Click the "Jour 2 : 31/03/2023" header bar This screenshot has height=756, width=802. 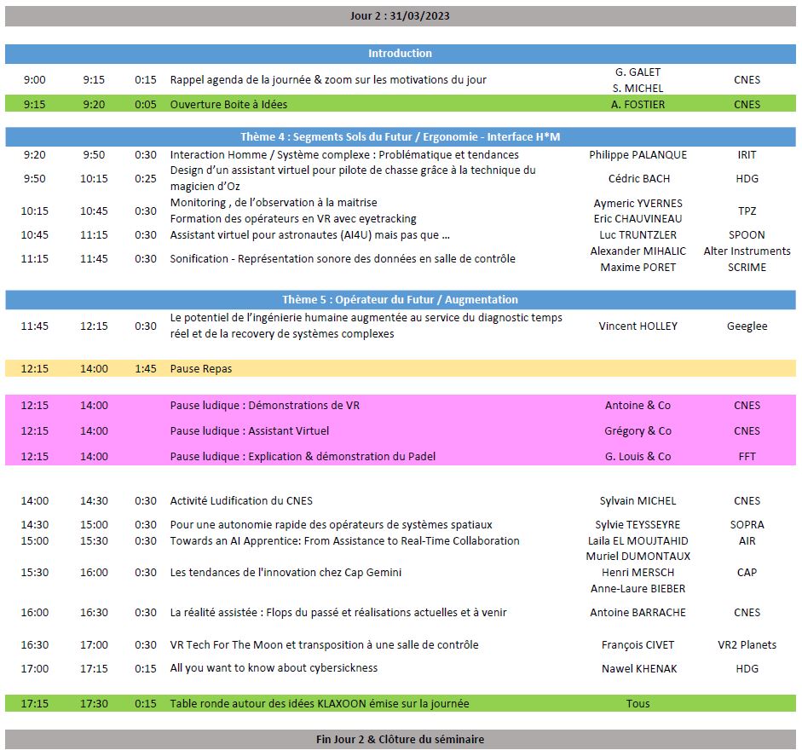tap(400, 15)
